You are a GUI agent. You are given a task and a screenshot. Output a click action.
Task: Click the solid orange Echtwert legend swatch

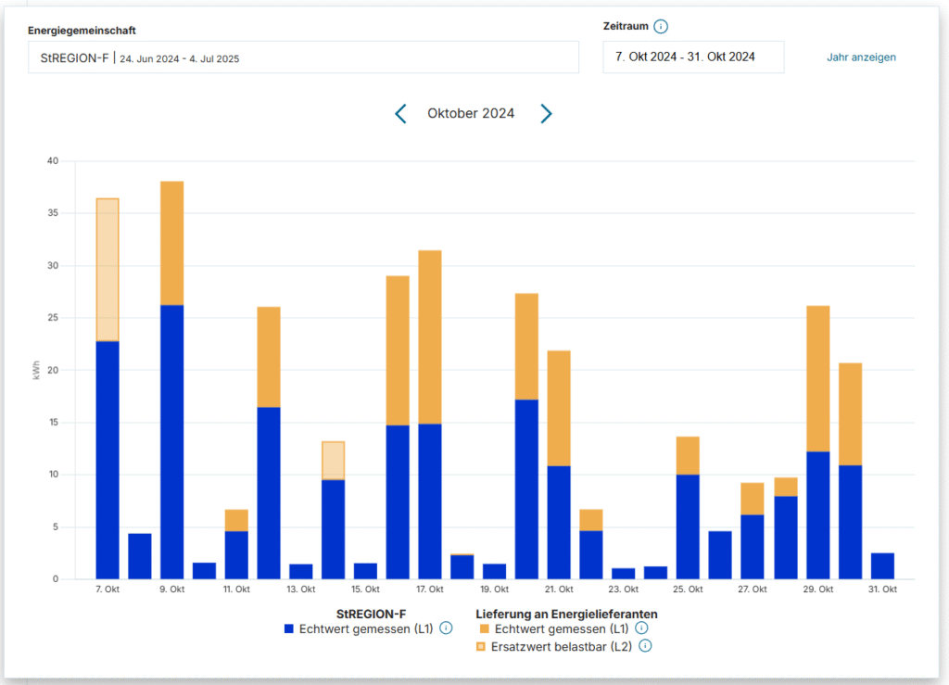coord(482,628)
